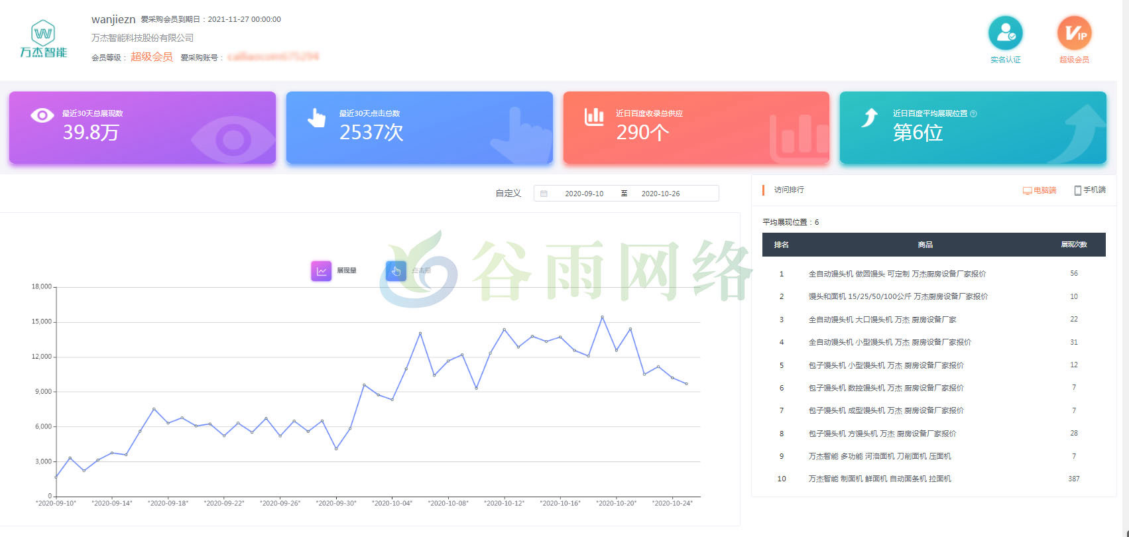Open product 馒头和面机 15/25/50/100公斤

click(x=898, y=296)
